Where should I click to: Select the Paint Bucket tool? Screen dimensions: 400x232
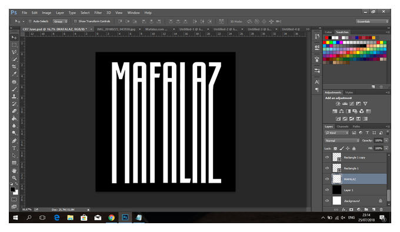click(14, 118)
